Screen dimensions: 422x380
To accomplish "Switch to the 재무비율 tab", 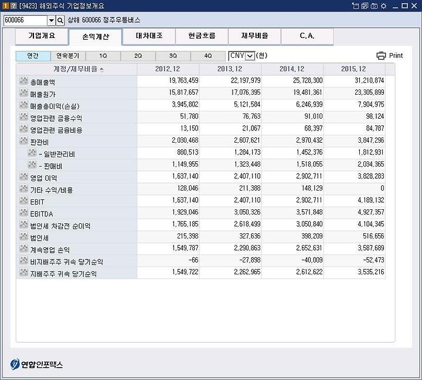I will (254, 36).
